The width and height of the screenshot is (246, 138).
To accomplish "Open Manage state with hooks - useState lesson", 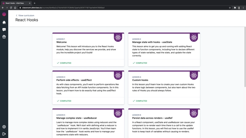I will pos(152,42).
